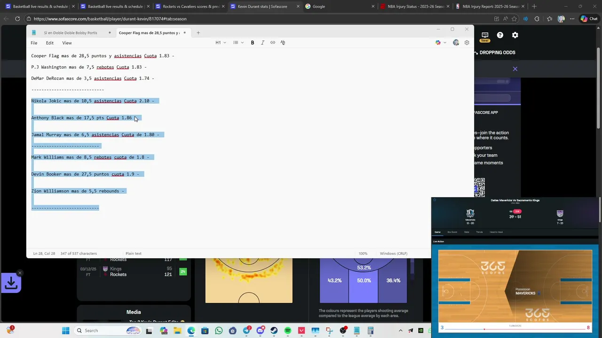Open the Sofascore help question mark

point(500,35)
